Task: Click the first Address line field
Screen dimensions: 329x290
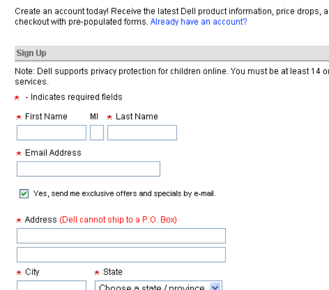Action: [x=121, y=236]
